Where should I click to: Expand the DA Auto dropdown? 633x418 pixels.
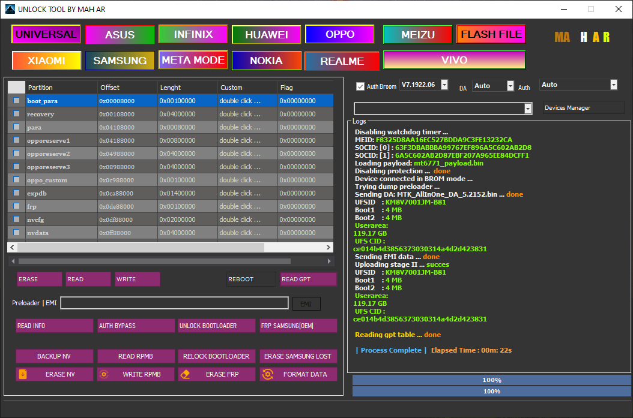(510, 86)
